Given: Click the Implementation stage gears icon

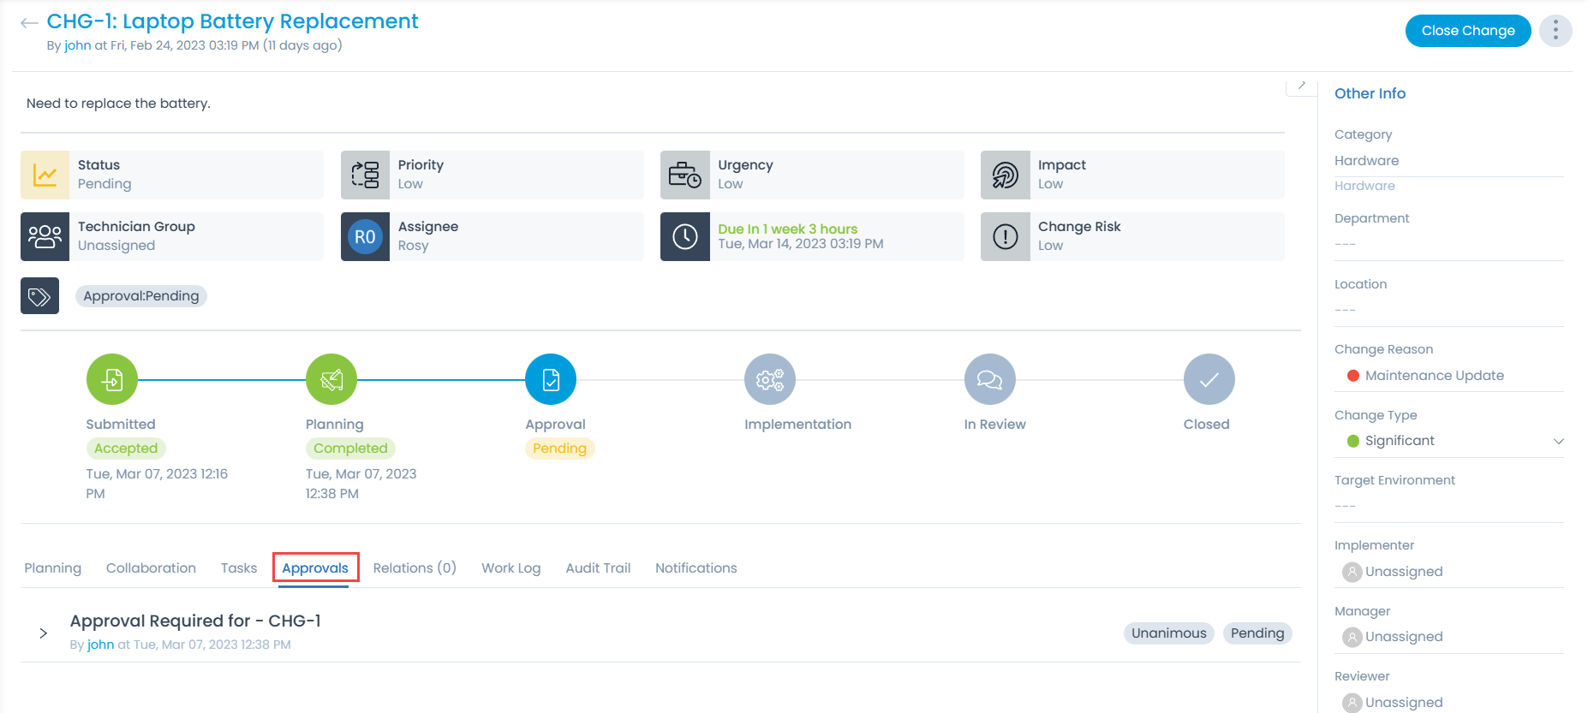Looking at the screenshot, I should point(770,379).
